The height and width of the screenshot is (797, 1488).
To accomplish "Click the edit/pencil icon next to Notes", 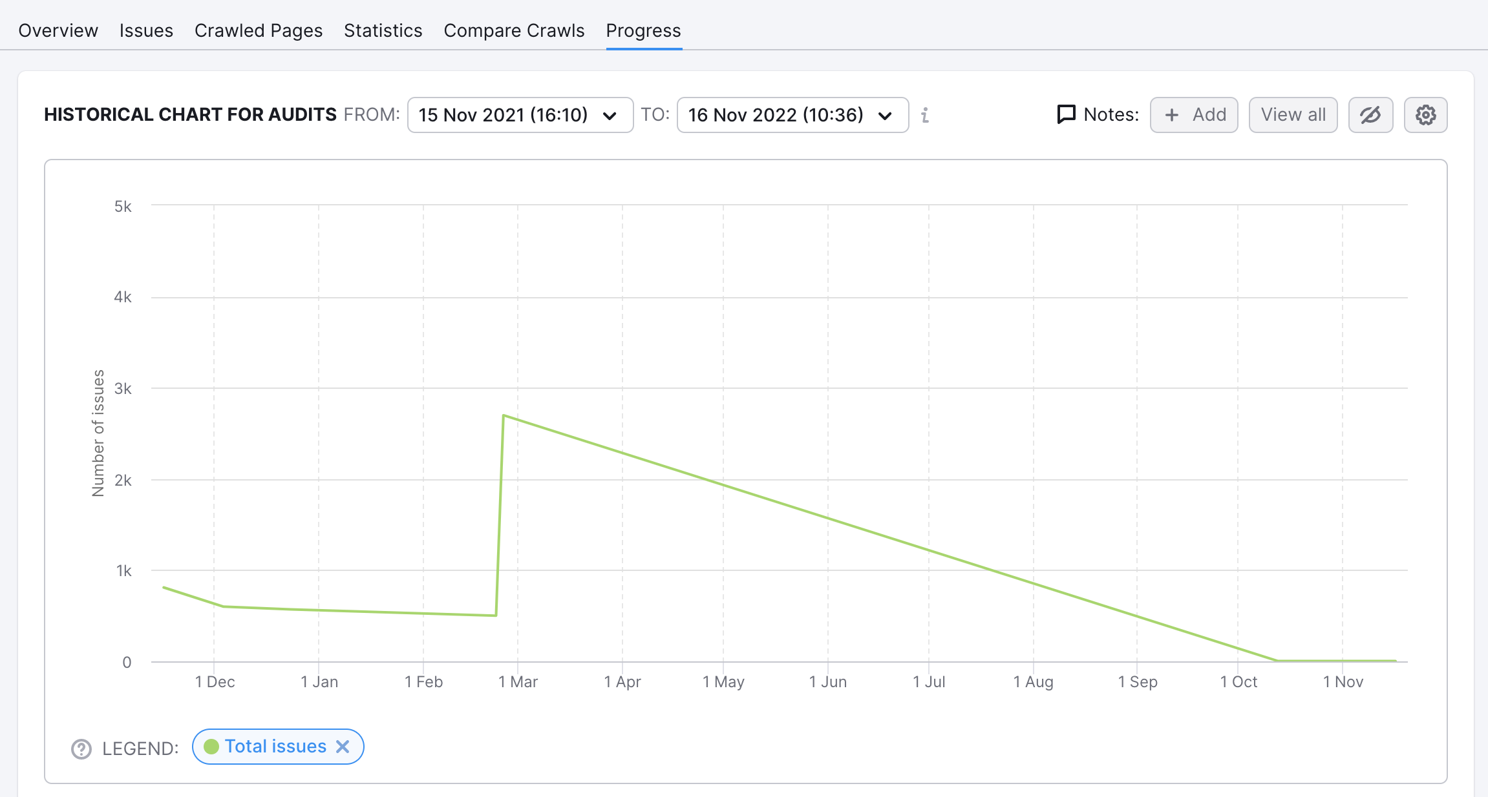I will coord(1370,115).
